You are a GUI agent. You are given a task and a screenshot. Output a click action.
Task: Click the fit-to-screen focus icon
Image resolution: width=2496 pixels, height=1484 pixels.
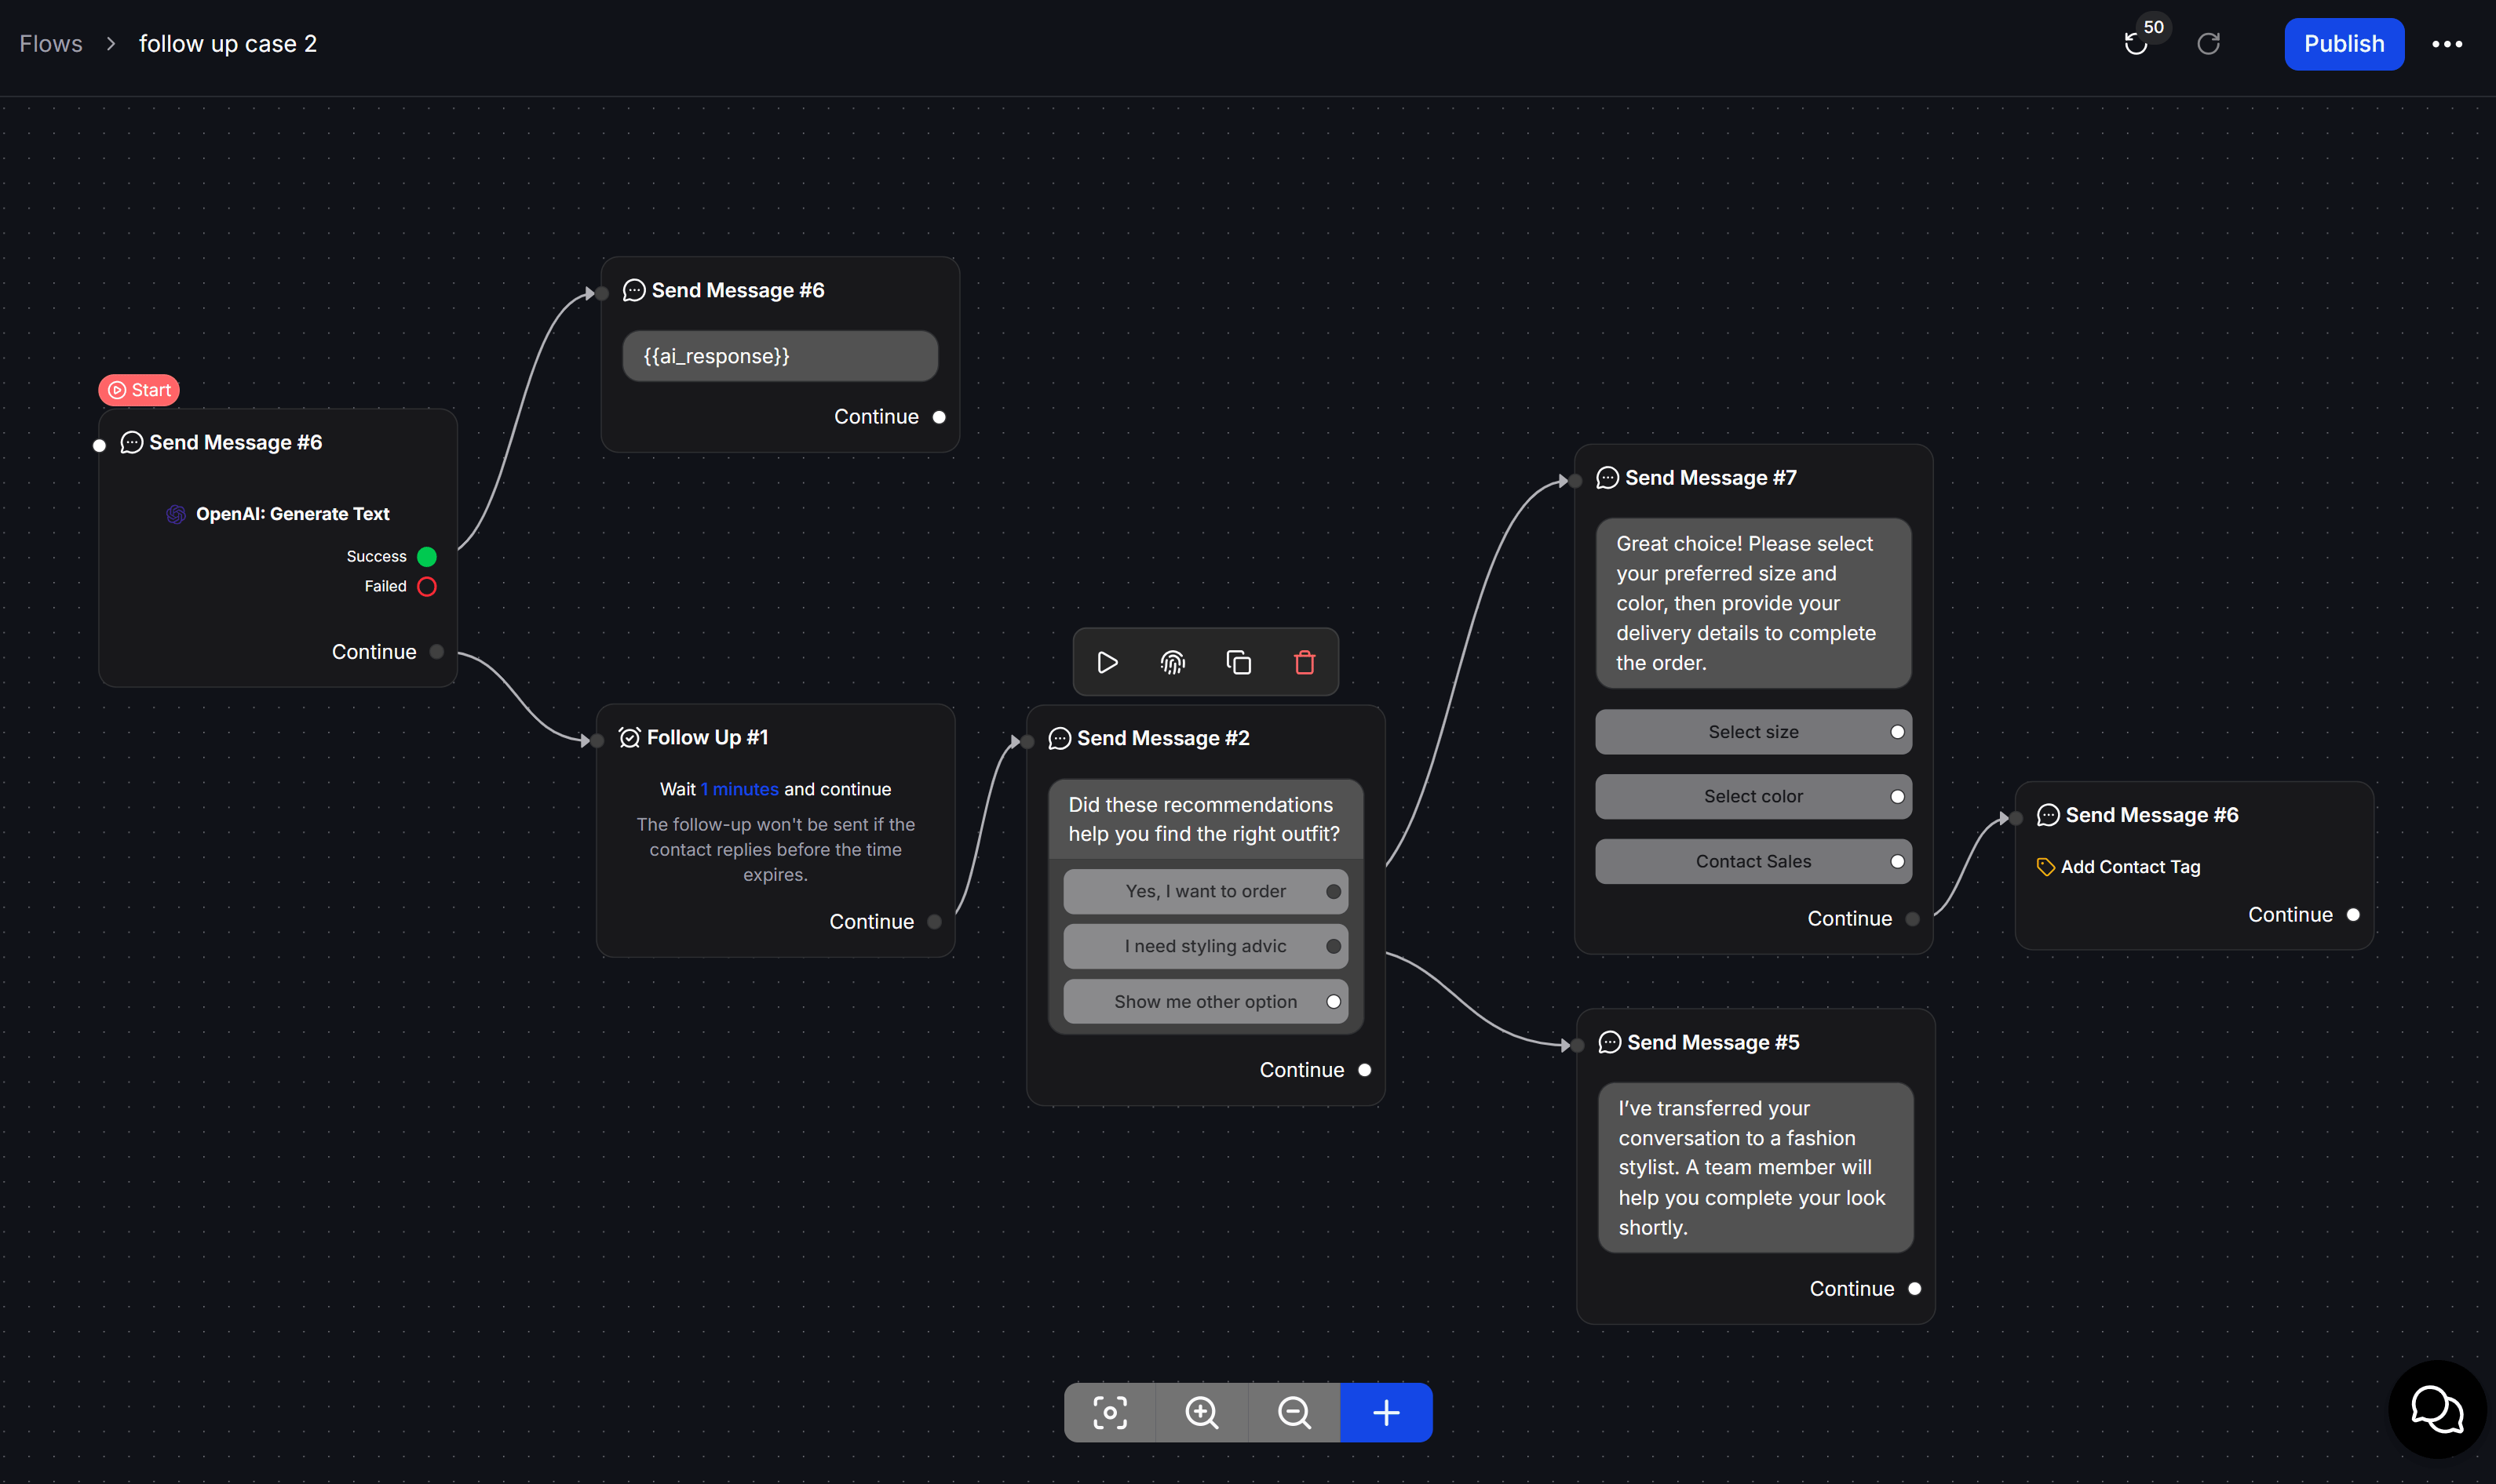click(1109, 1412)
